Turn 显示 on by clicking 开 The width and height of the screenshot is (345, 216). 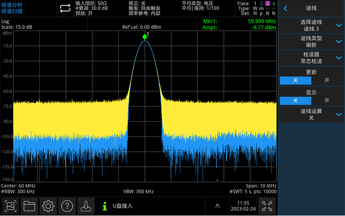pos(327,100)
